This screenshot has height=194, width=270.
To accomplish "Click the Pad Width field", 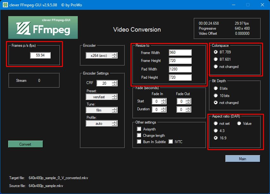I will tap(180, 69).
